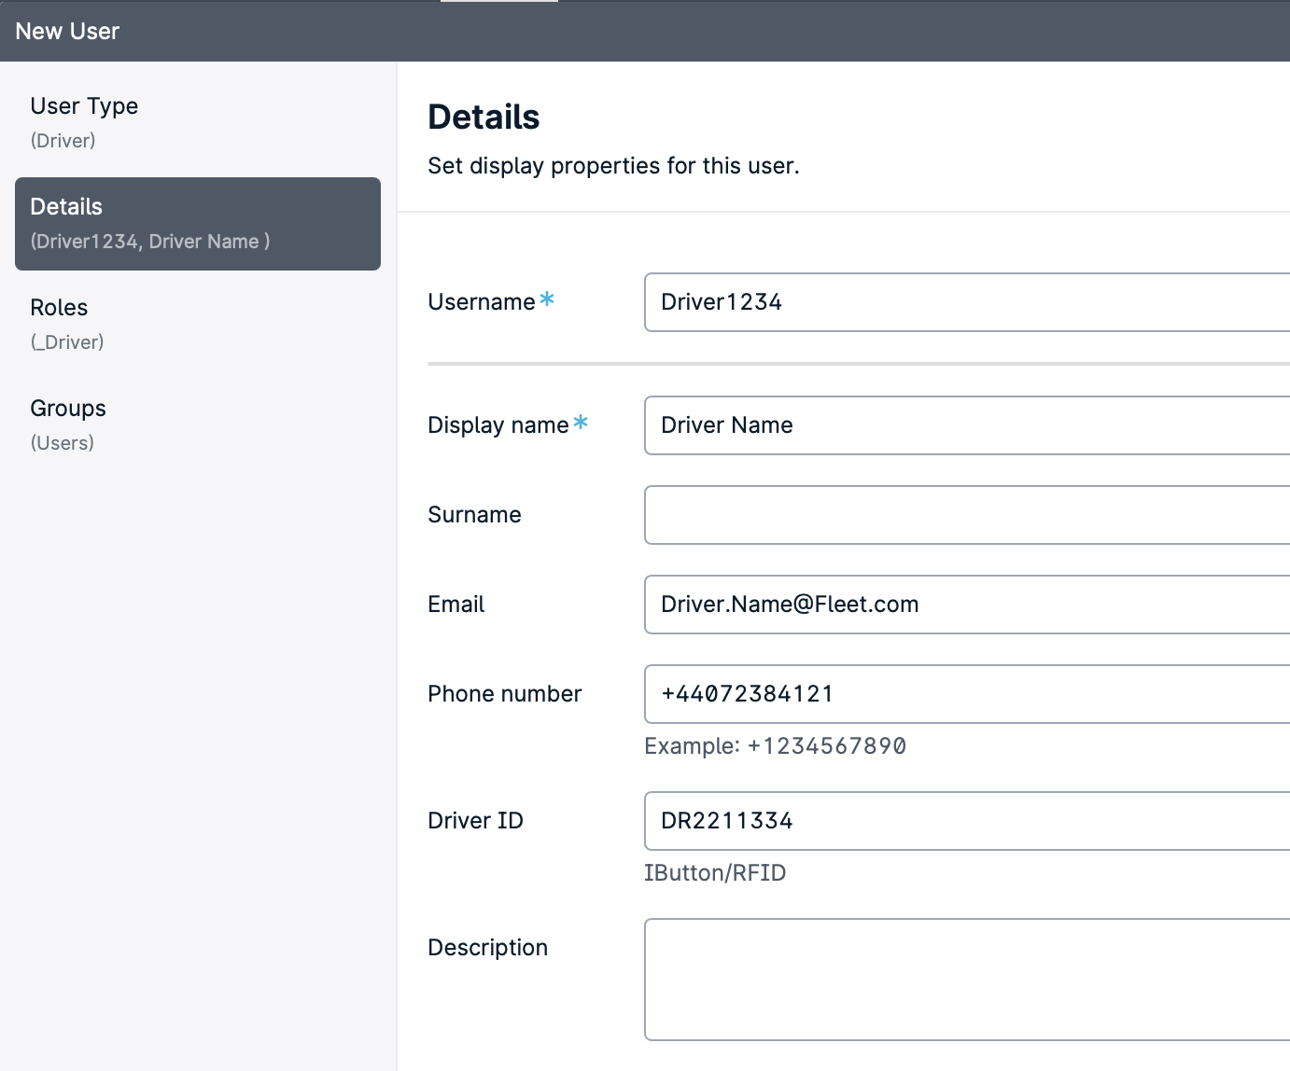Click the Display name label text
Viewport: 1290px width, 1071px height.
(x=498, y=425)
